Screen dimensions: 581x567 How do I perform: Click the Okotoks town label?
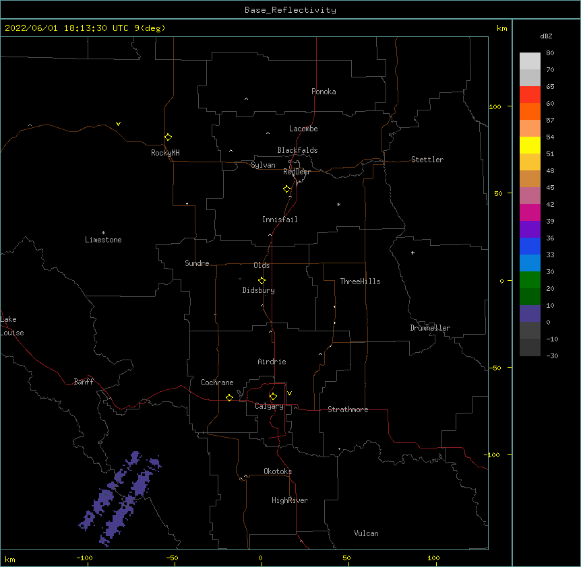pyautogui.click(x=278, y=471)
